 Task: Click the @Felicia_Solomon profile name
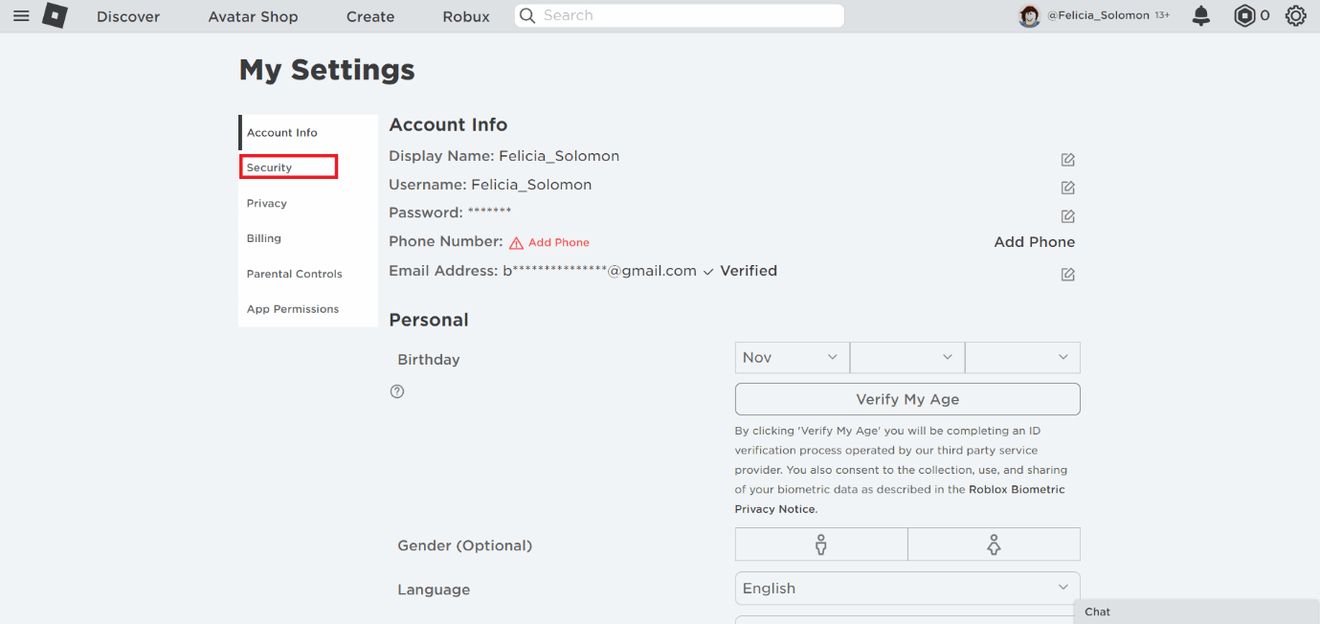[1098, 15]
